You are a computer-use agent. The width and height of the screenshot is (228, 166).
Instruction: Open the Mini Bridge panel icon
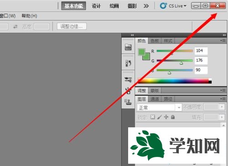click(128, 47)
